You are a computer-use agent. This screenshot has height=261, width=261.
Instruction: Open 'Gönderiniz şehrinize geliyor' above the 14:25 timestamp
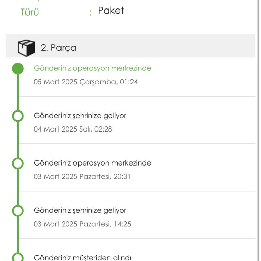[x=80, y=210]
